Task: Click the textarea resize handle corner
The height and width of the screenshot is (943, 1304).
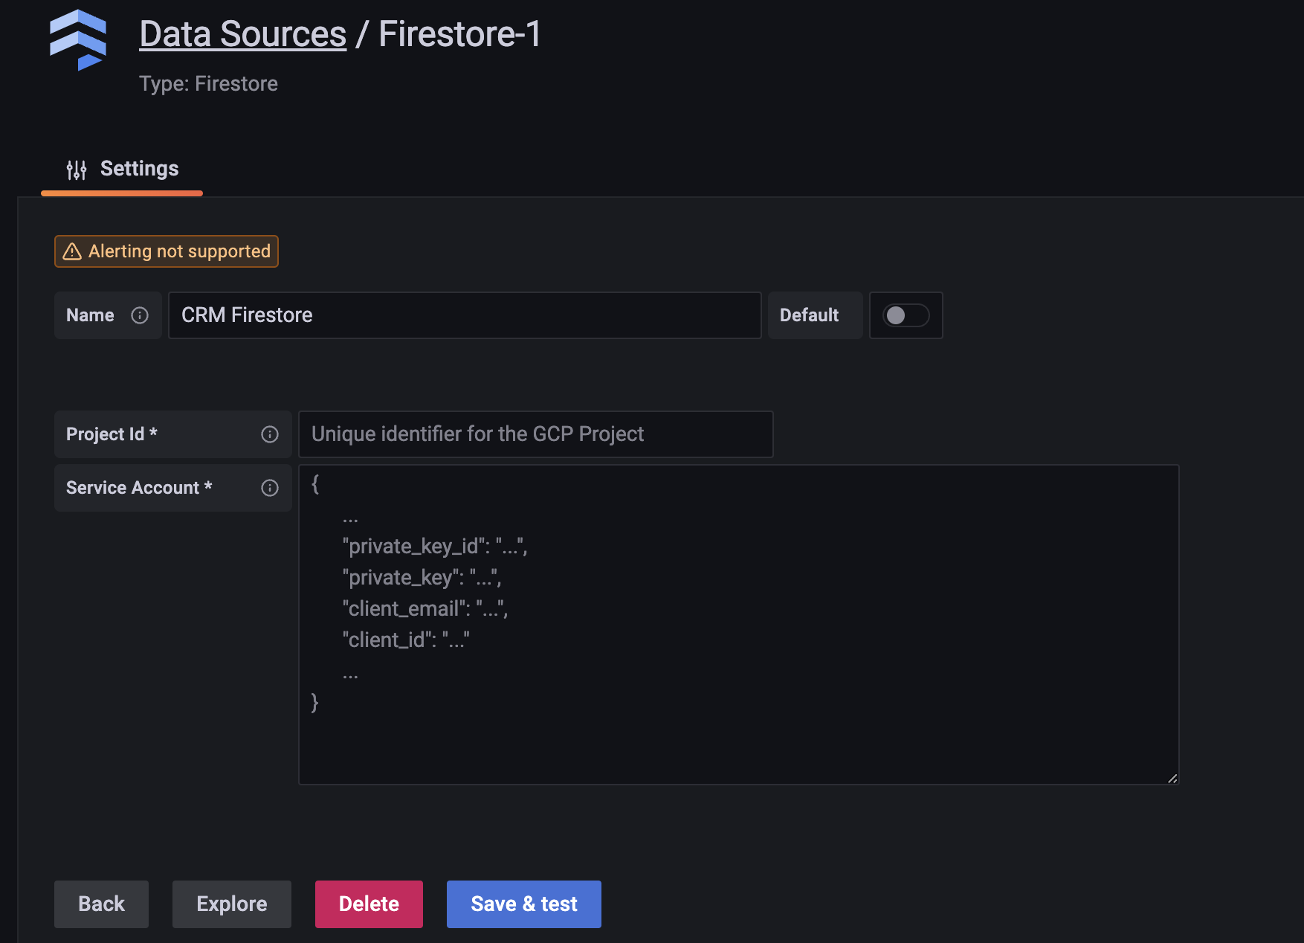Action: pos(1172,778)
